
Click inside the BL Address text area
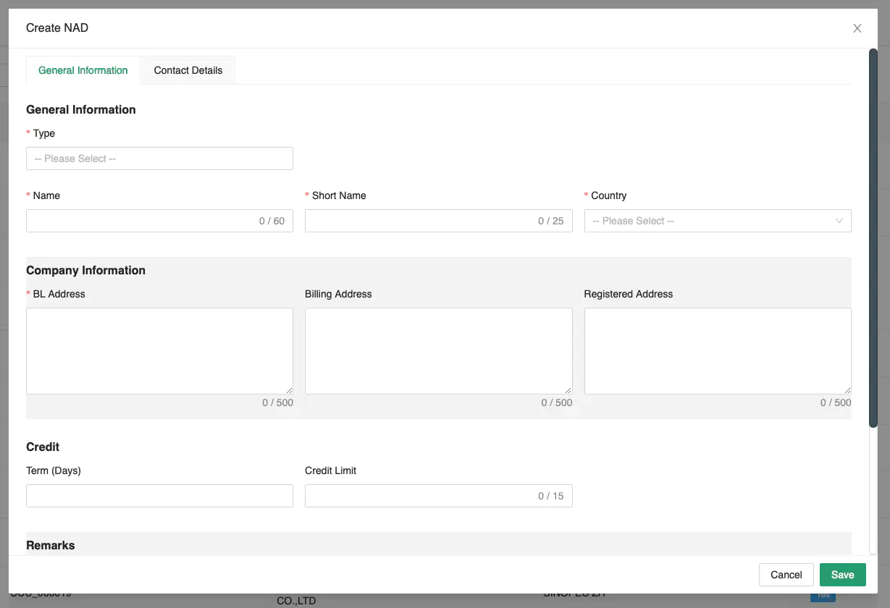click(x=159, y=350)
